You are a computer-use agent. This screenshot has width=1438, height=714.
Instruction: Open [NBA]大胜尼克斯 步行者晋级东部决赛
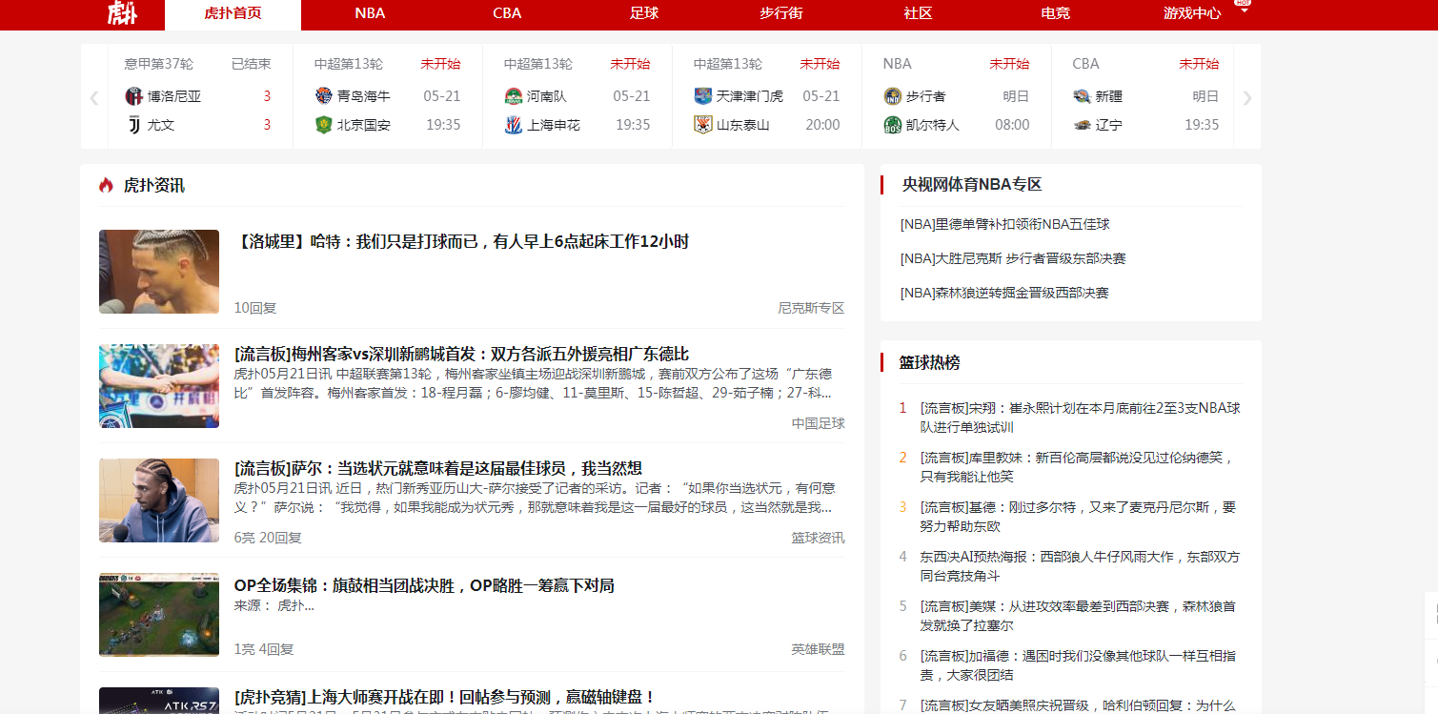[1013, 258]
